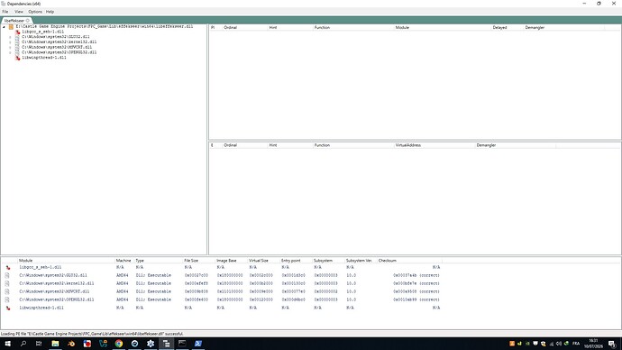
Task: Expand the kernel32.dll tree node
Action: 10,42
